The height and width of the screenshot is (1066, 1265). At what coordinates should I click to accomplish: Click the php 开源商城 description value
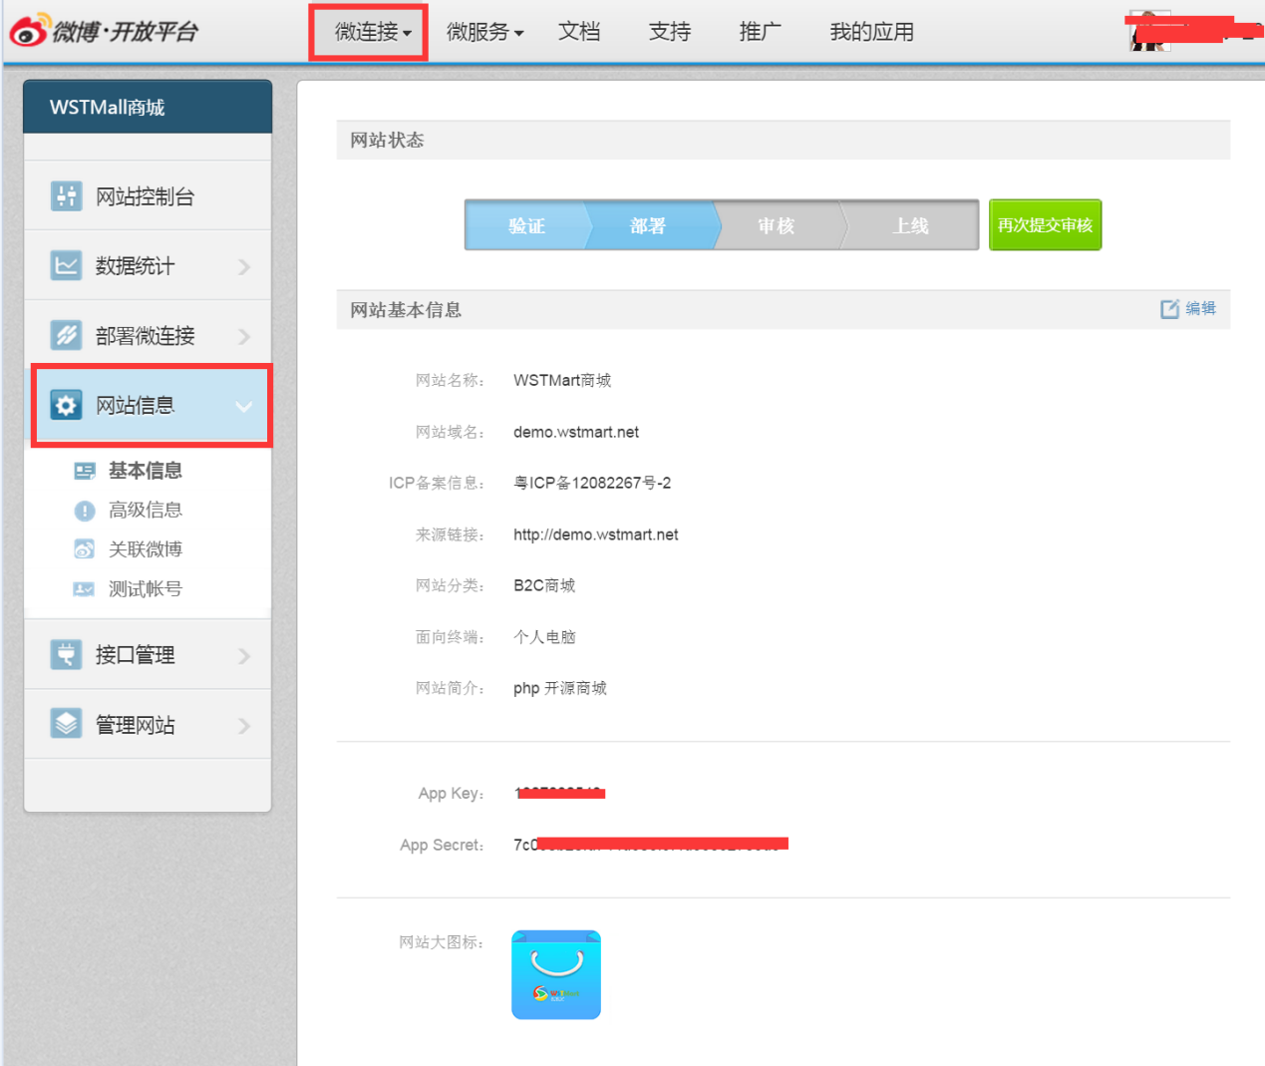[560, 688]
